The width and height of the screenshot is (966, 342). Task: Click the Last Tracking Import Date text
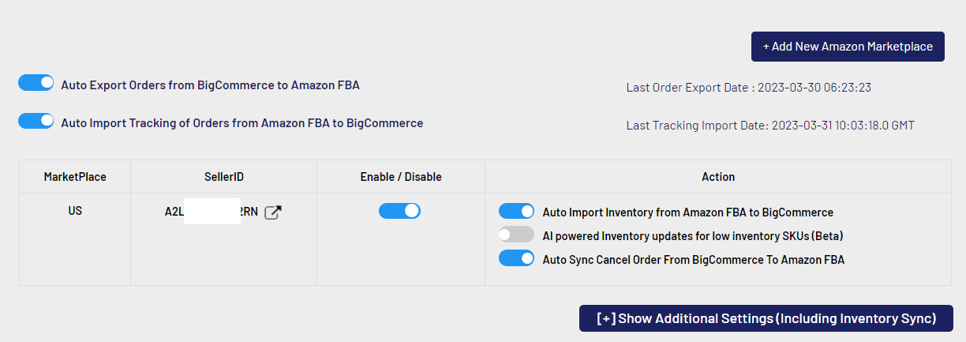tap(769, 125)
